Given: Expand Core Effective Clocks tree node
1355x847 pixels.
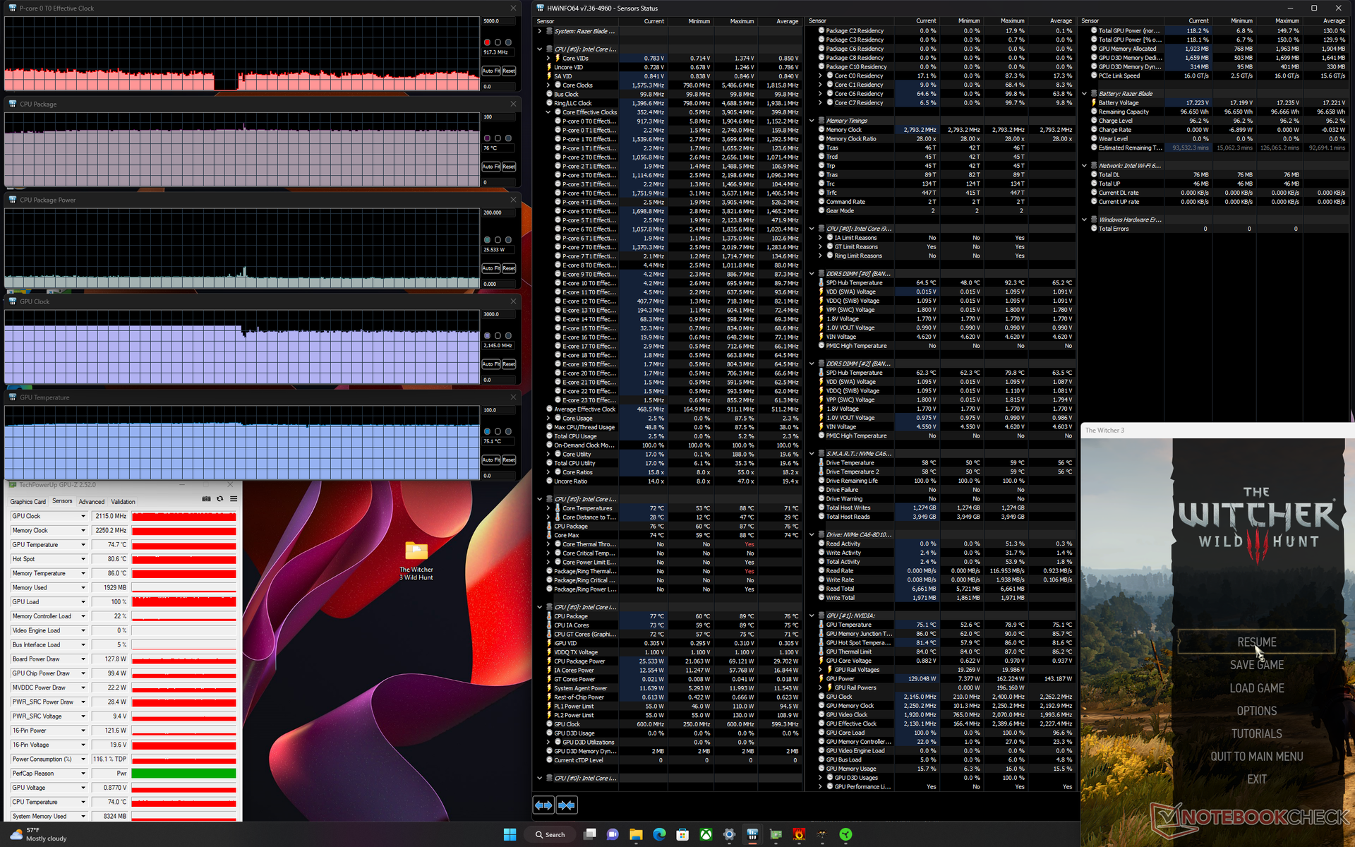Looking at the screenshot, I should (548, 112).
